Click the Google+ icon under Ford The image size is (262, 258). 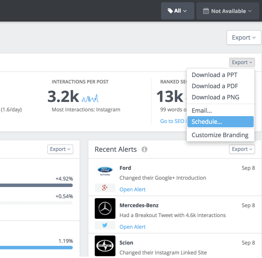pyautogui.click(x=105, y=188)
